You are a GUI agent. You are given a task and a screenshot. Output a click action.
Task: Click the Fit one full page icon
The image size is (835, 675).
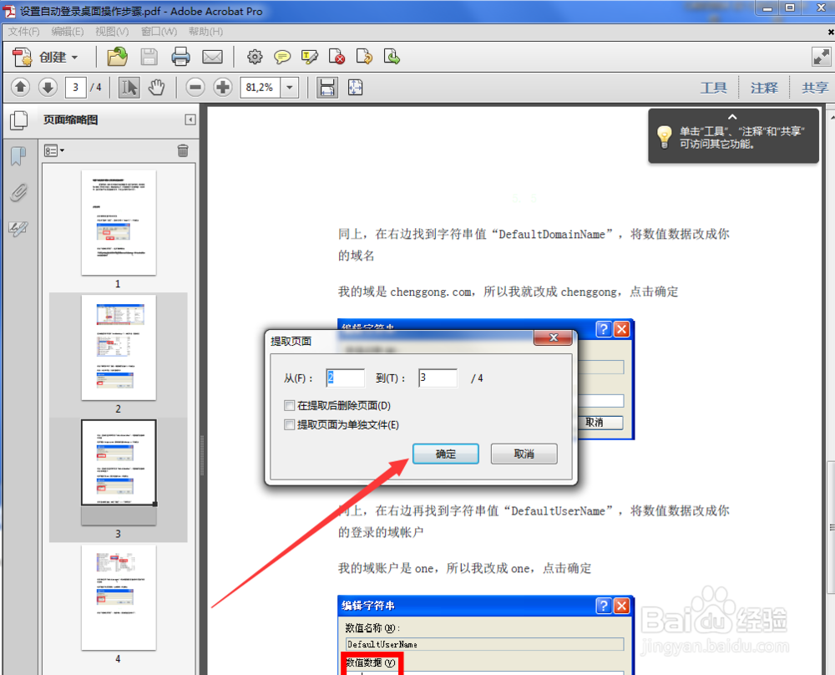coord(355,87)
